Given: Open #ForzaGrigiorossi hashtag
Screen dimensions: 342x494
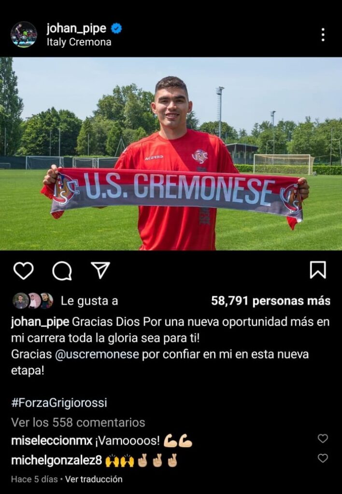Looking at the screenshot, I should (59, 403).
